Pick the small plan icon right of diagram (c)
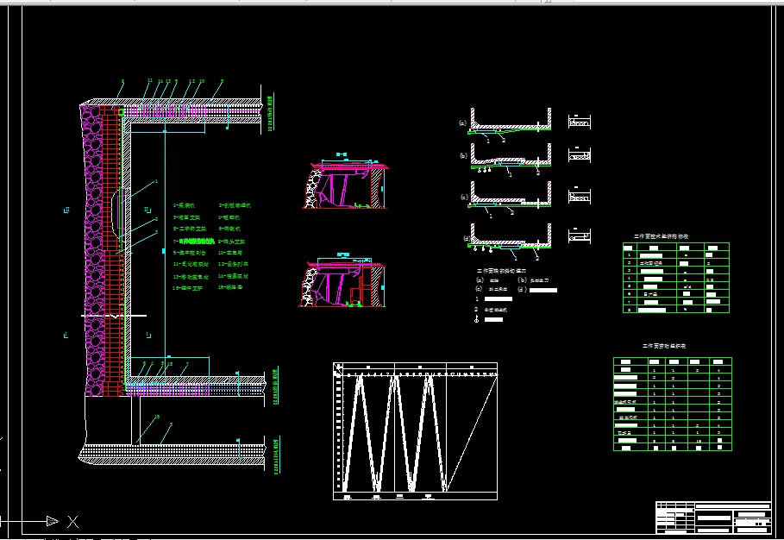This screenshot has width=784, height=540. point(580,196)
